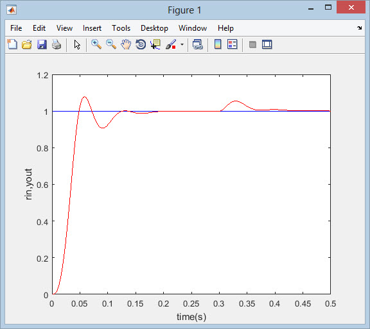Screen dimensions: 370x329
Task: Enable the Data Cursor tool
Action: tap(155, 44)
